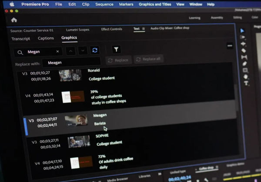This screenshot has width=261, height=182.
Task: Select the Ripple Edit tool
Action: pos(243,44)
